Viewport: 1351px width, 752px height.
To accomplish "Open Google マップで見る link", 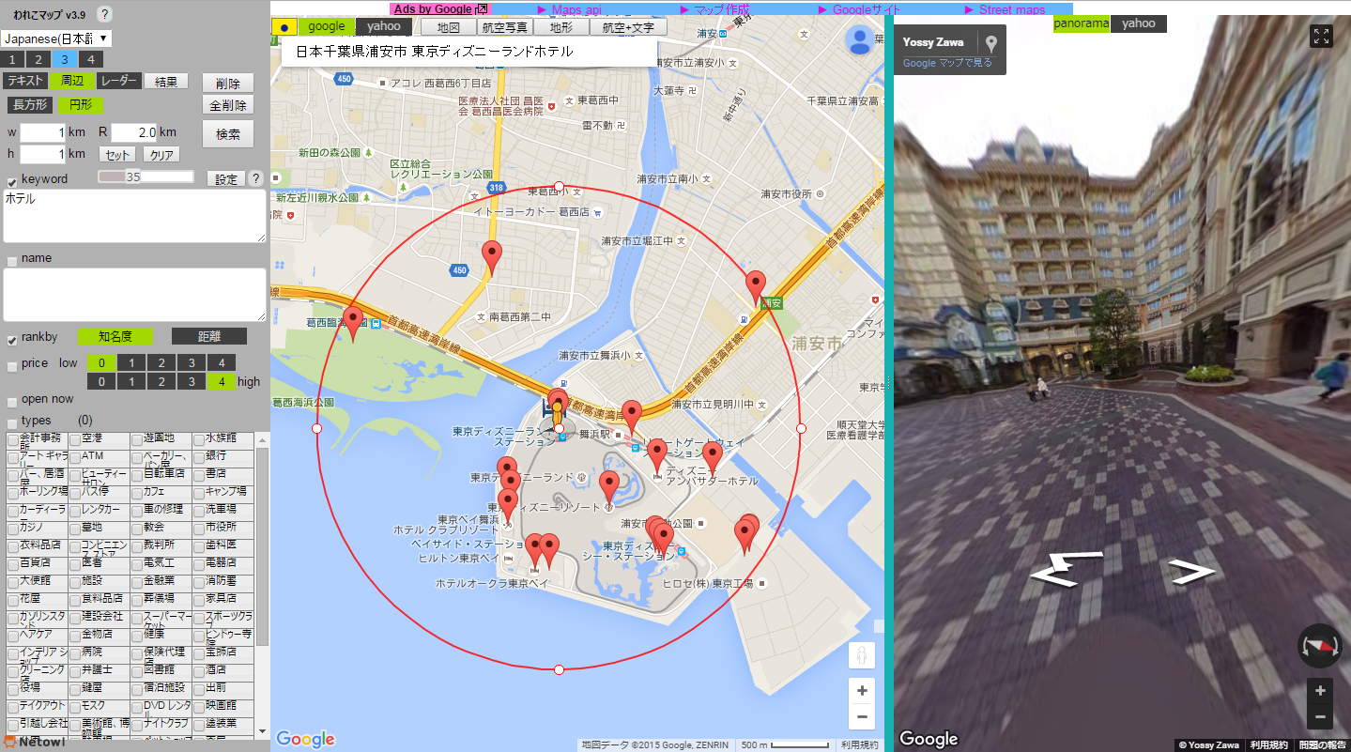I will [x=947, y=63].
